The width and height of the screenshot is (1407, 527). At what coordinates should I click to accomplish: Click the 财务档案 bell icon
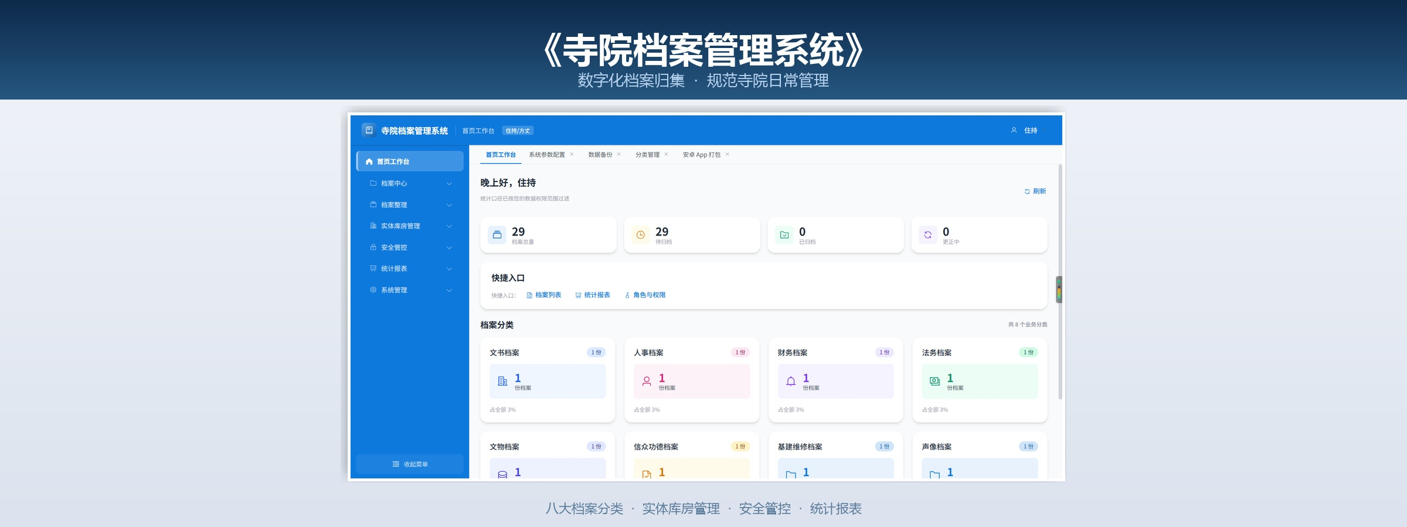pos(791,381)
